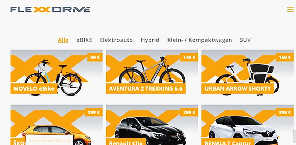Click the 149 € price badge
Viewport: 296px width, 145px height.
[x=189, y=57]
